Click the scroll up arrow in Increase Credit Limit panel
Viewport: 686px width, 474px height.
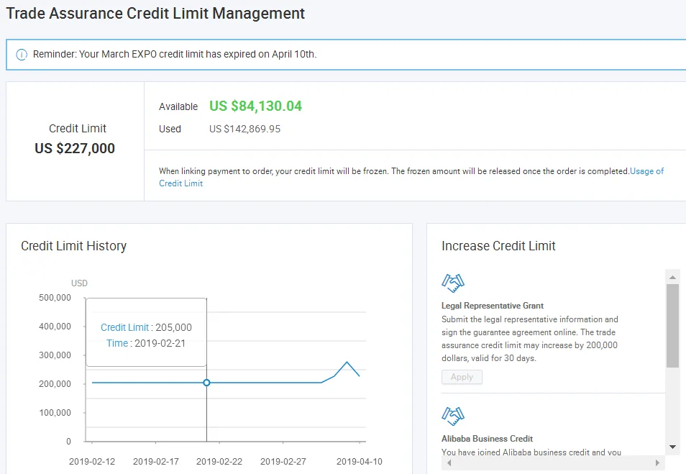pyautogui.click(x=672, y=277)
